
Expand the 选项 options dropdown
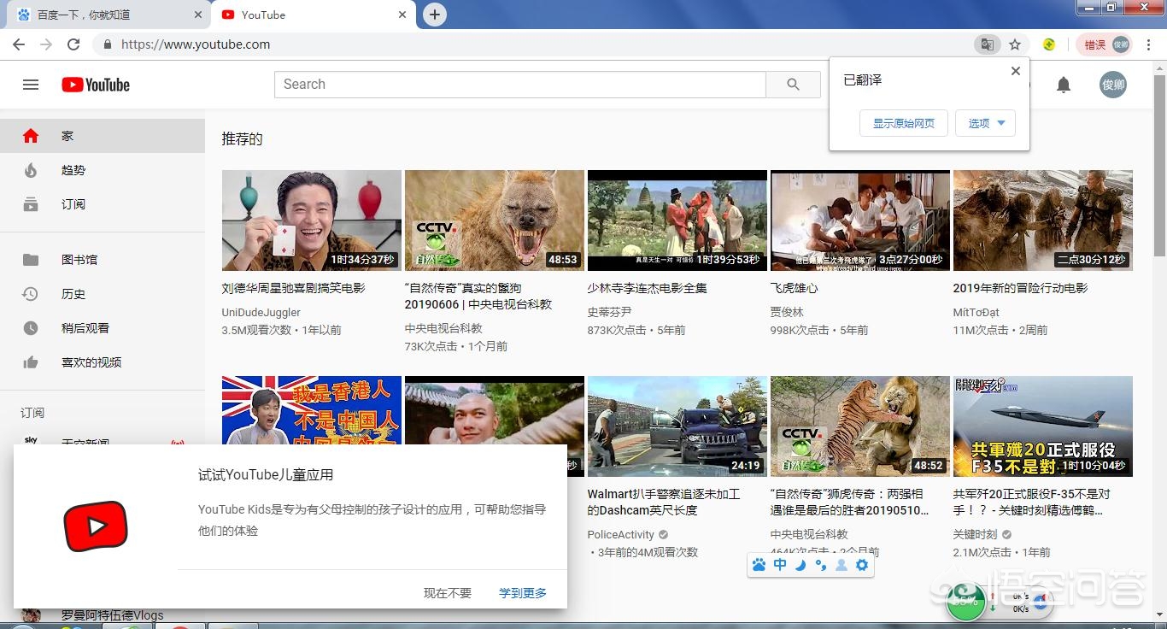[985, 123]
